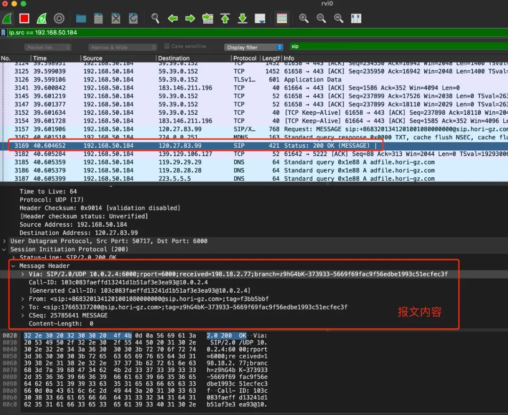Select packet 3152 TCP Keep-Alive row
Viewport: 508px width, 415px height.
pos(254,113)
